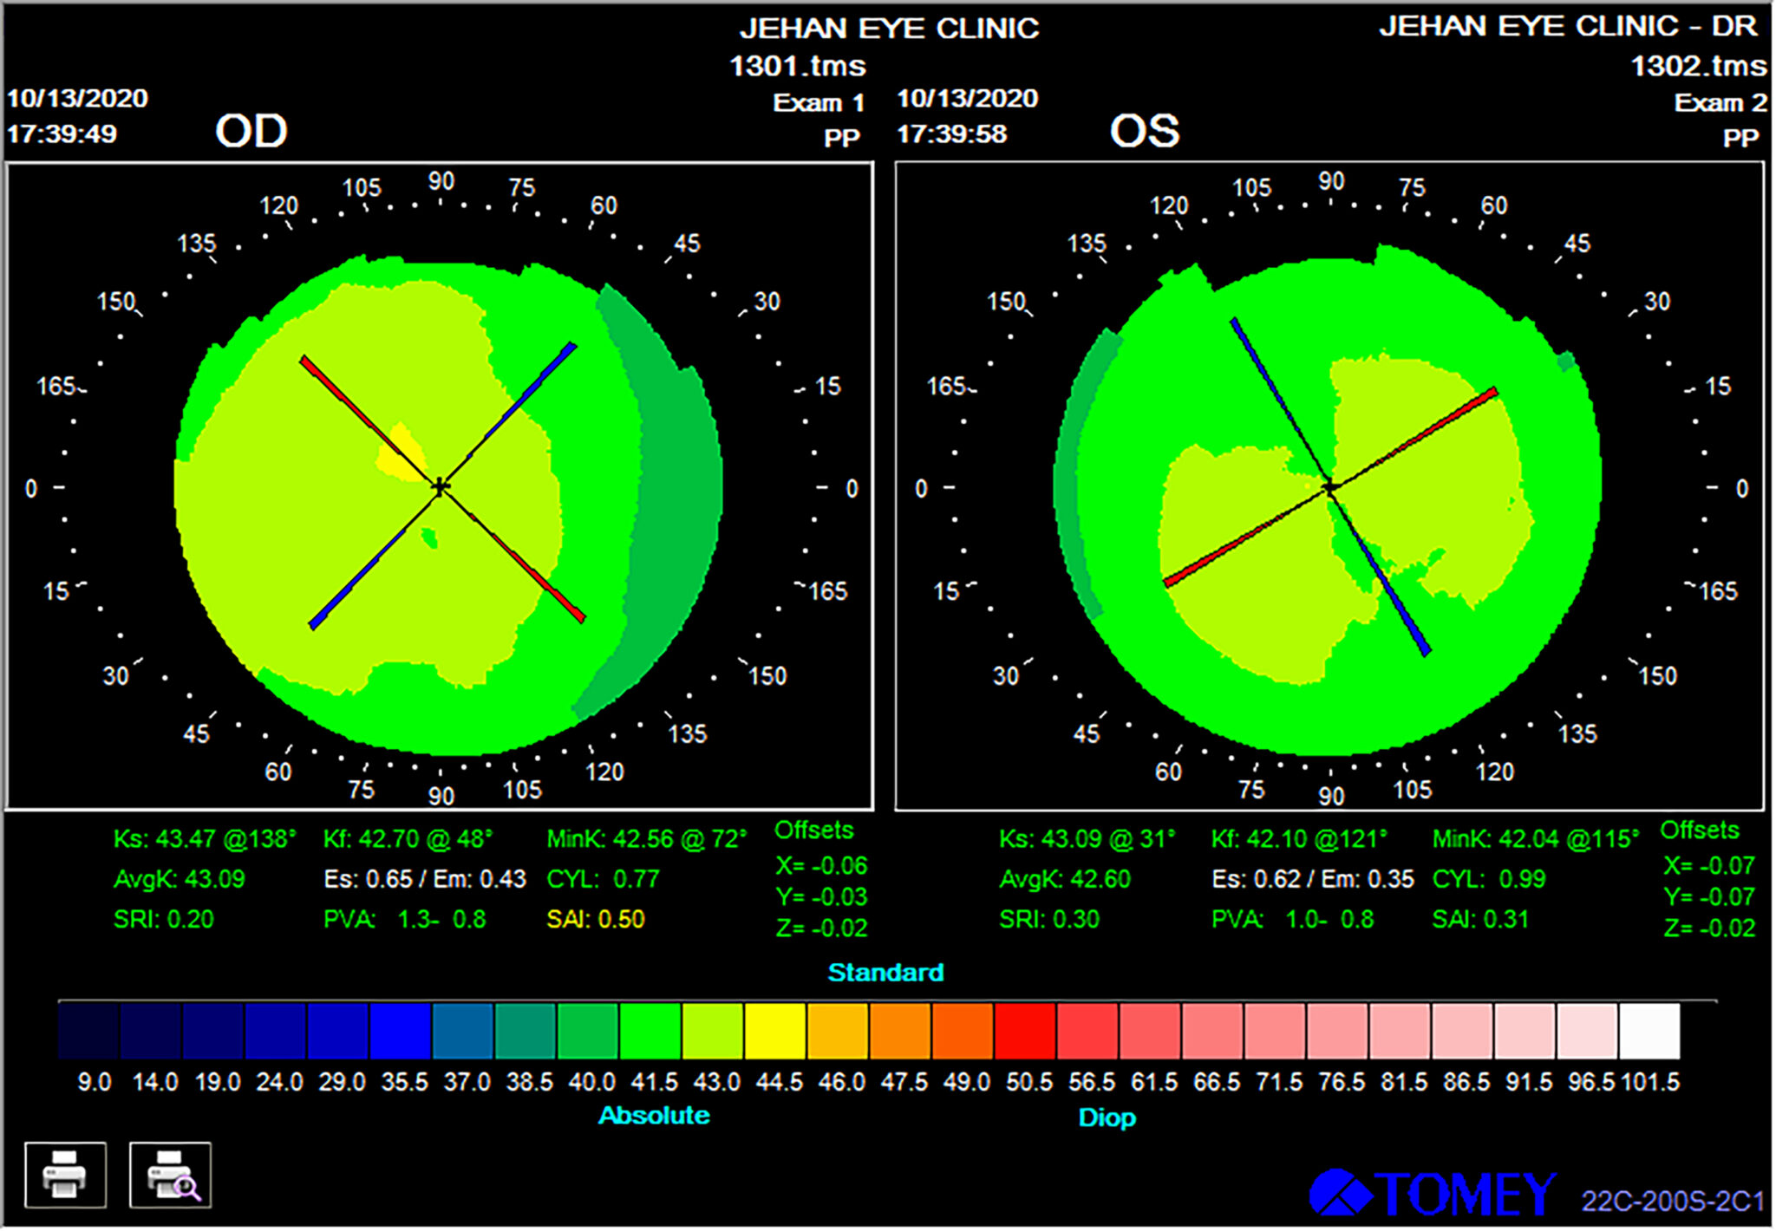
Task: Click the OS topography map center cross
Action: (x=1329, y=488)
